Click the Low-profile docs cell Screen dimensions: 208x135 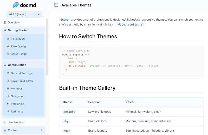100,112
